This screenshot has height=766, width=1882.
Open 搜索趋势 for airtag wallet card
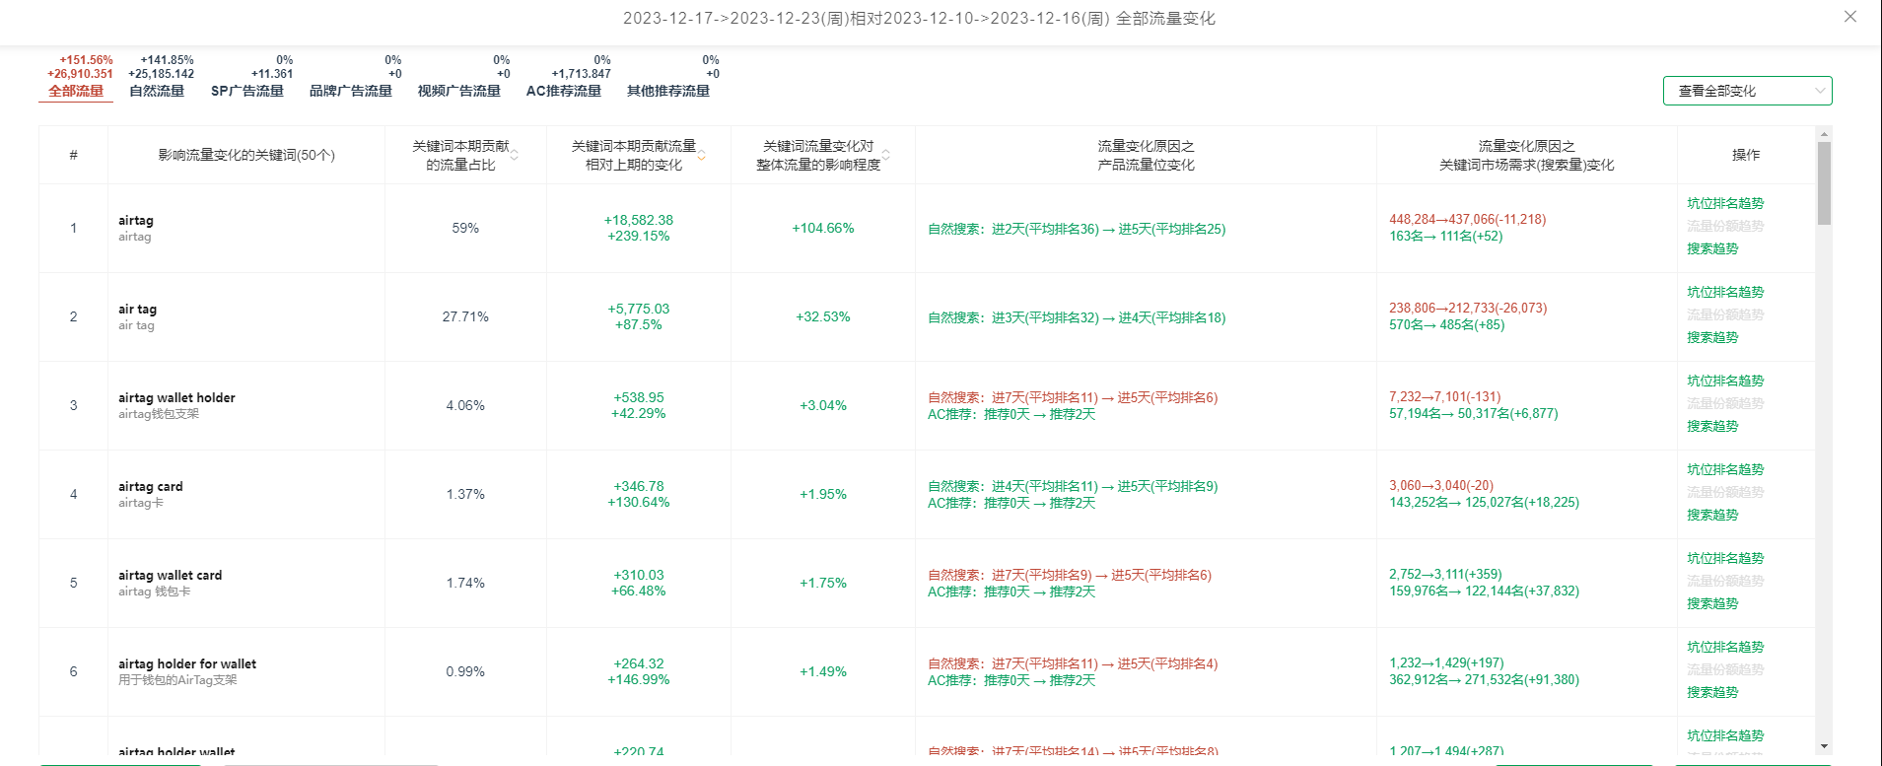click(x=1712, y=603)
